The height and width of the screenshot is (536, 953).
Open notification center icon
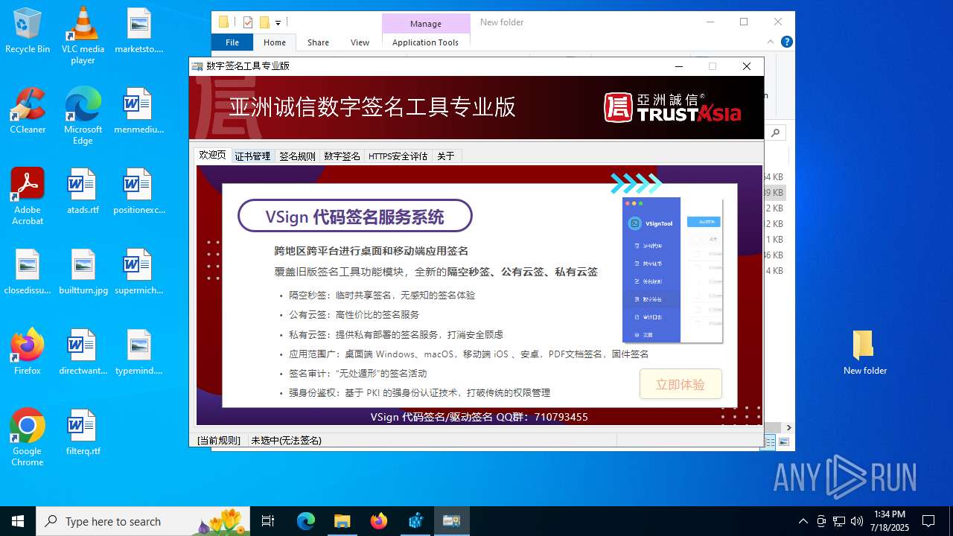928,521
